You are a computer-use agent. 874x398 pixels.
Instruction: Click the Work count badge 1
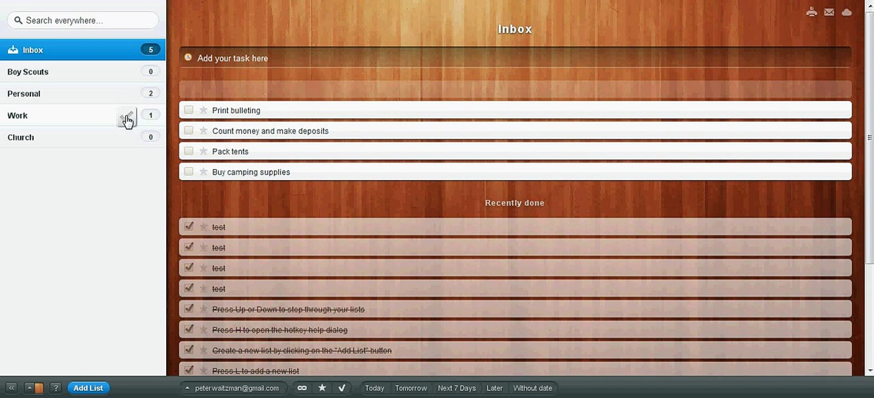[x=151, y=115]
